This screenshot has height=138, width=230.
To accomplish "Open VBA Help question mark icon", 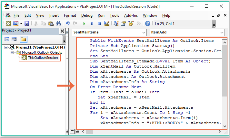I will [x=148, y=23].
